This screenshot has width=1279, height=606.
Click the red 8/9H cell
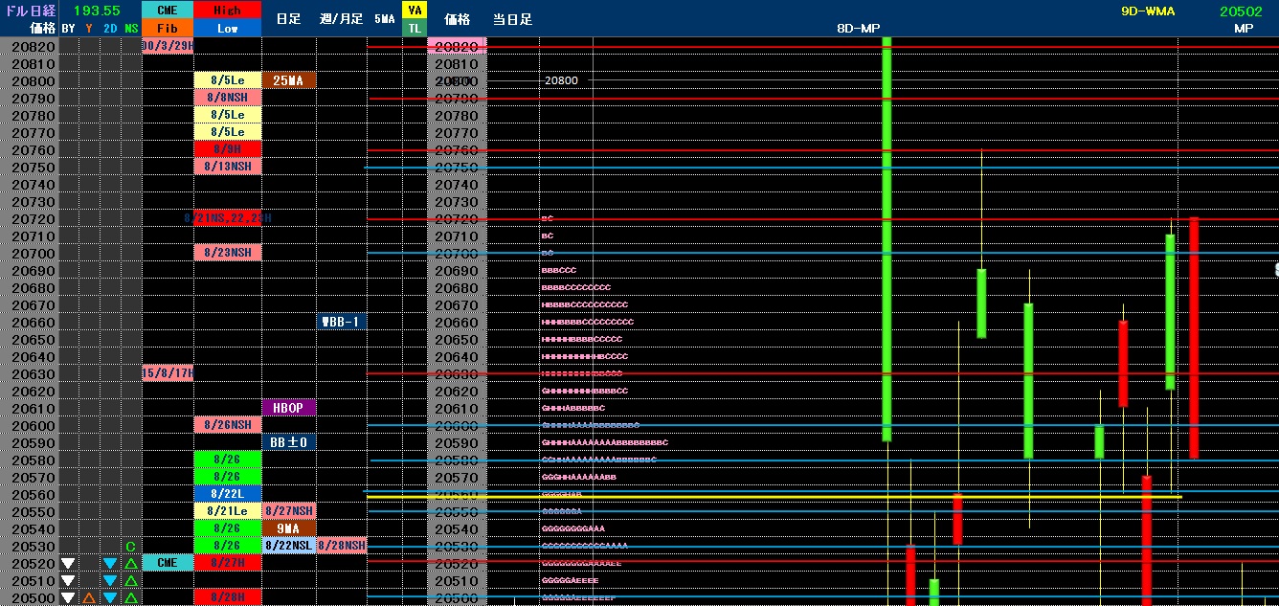click(x=227, y=149)
